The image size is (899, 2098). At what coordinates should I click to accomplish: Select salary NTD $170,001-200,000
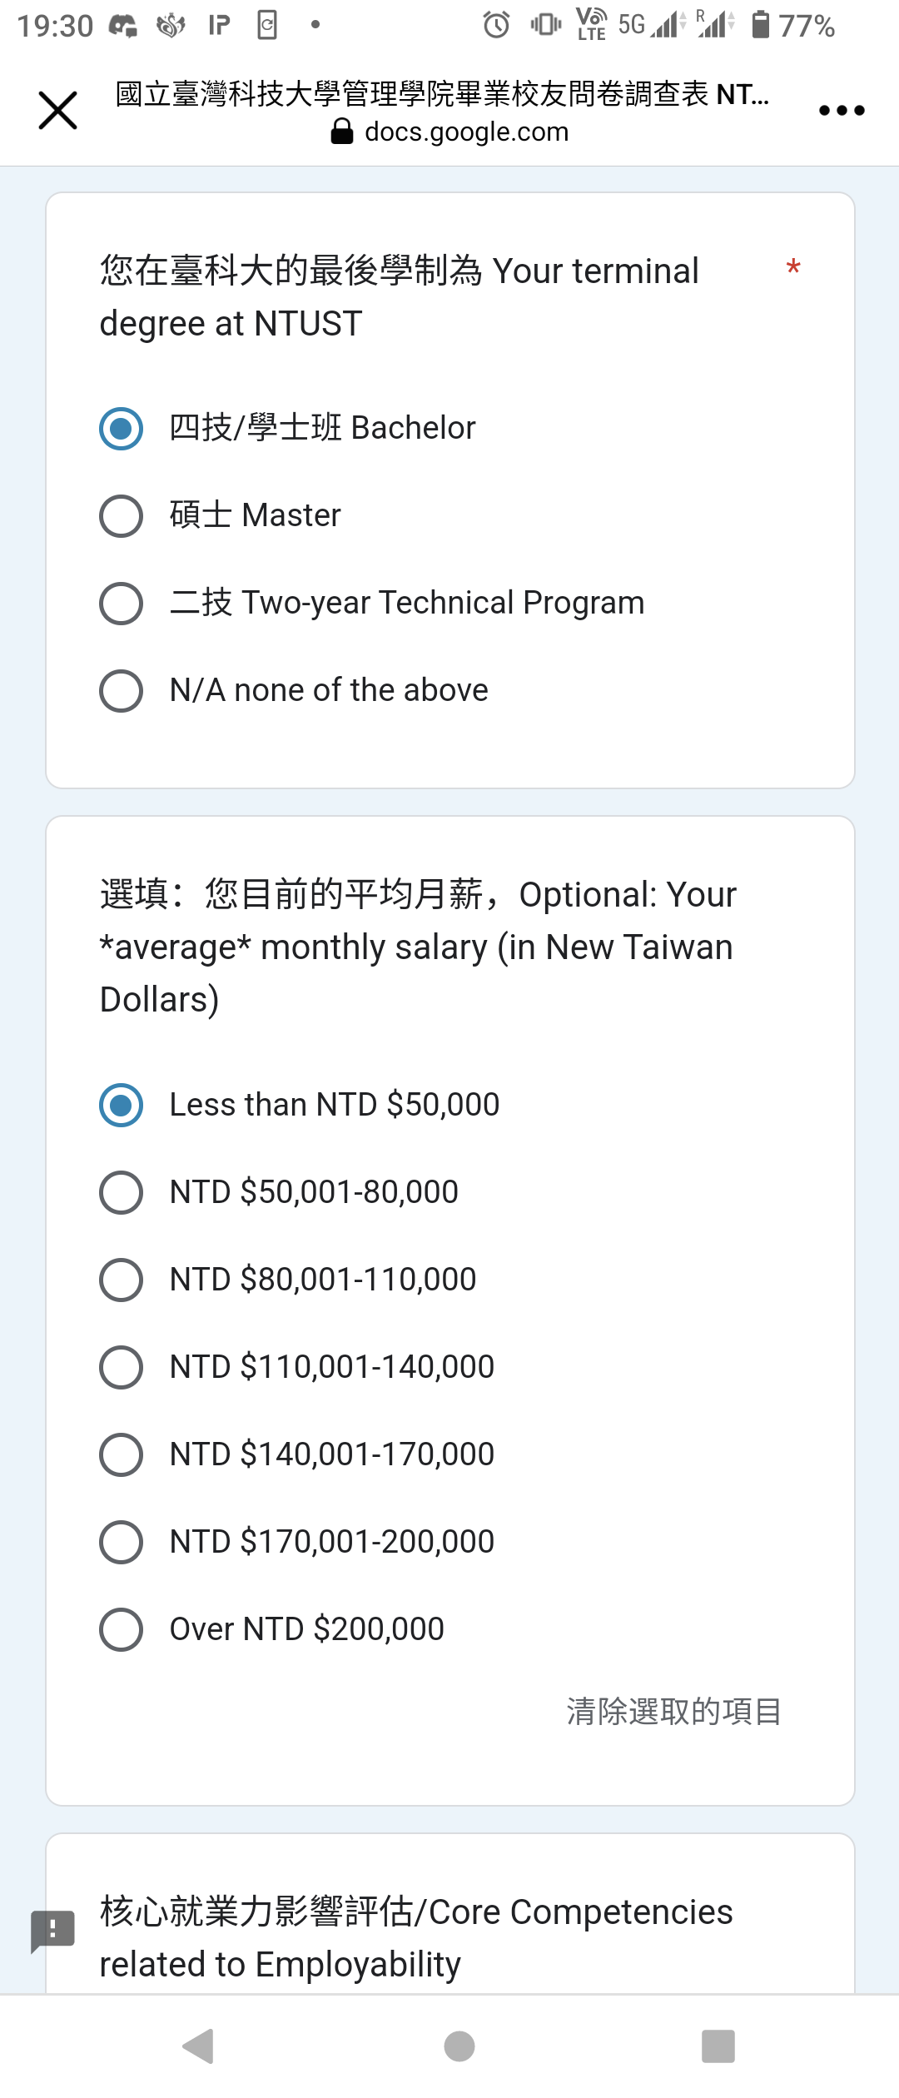tap(297, 1542)
